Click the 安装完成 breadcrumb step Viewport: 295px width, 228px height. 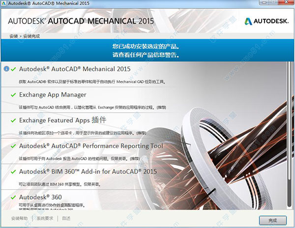30,36
